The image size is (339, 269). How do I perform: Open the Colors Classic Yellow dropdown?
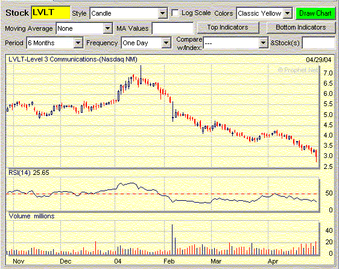(264, 13)
